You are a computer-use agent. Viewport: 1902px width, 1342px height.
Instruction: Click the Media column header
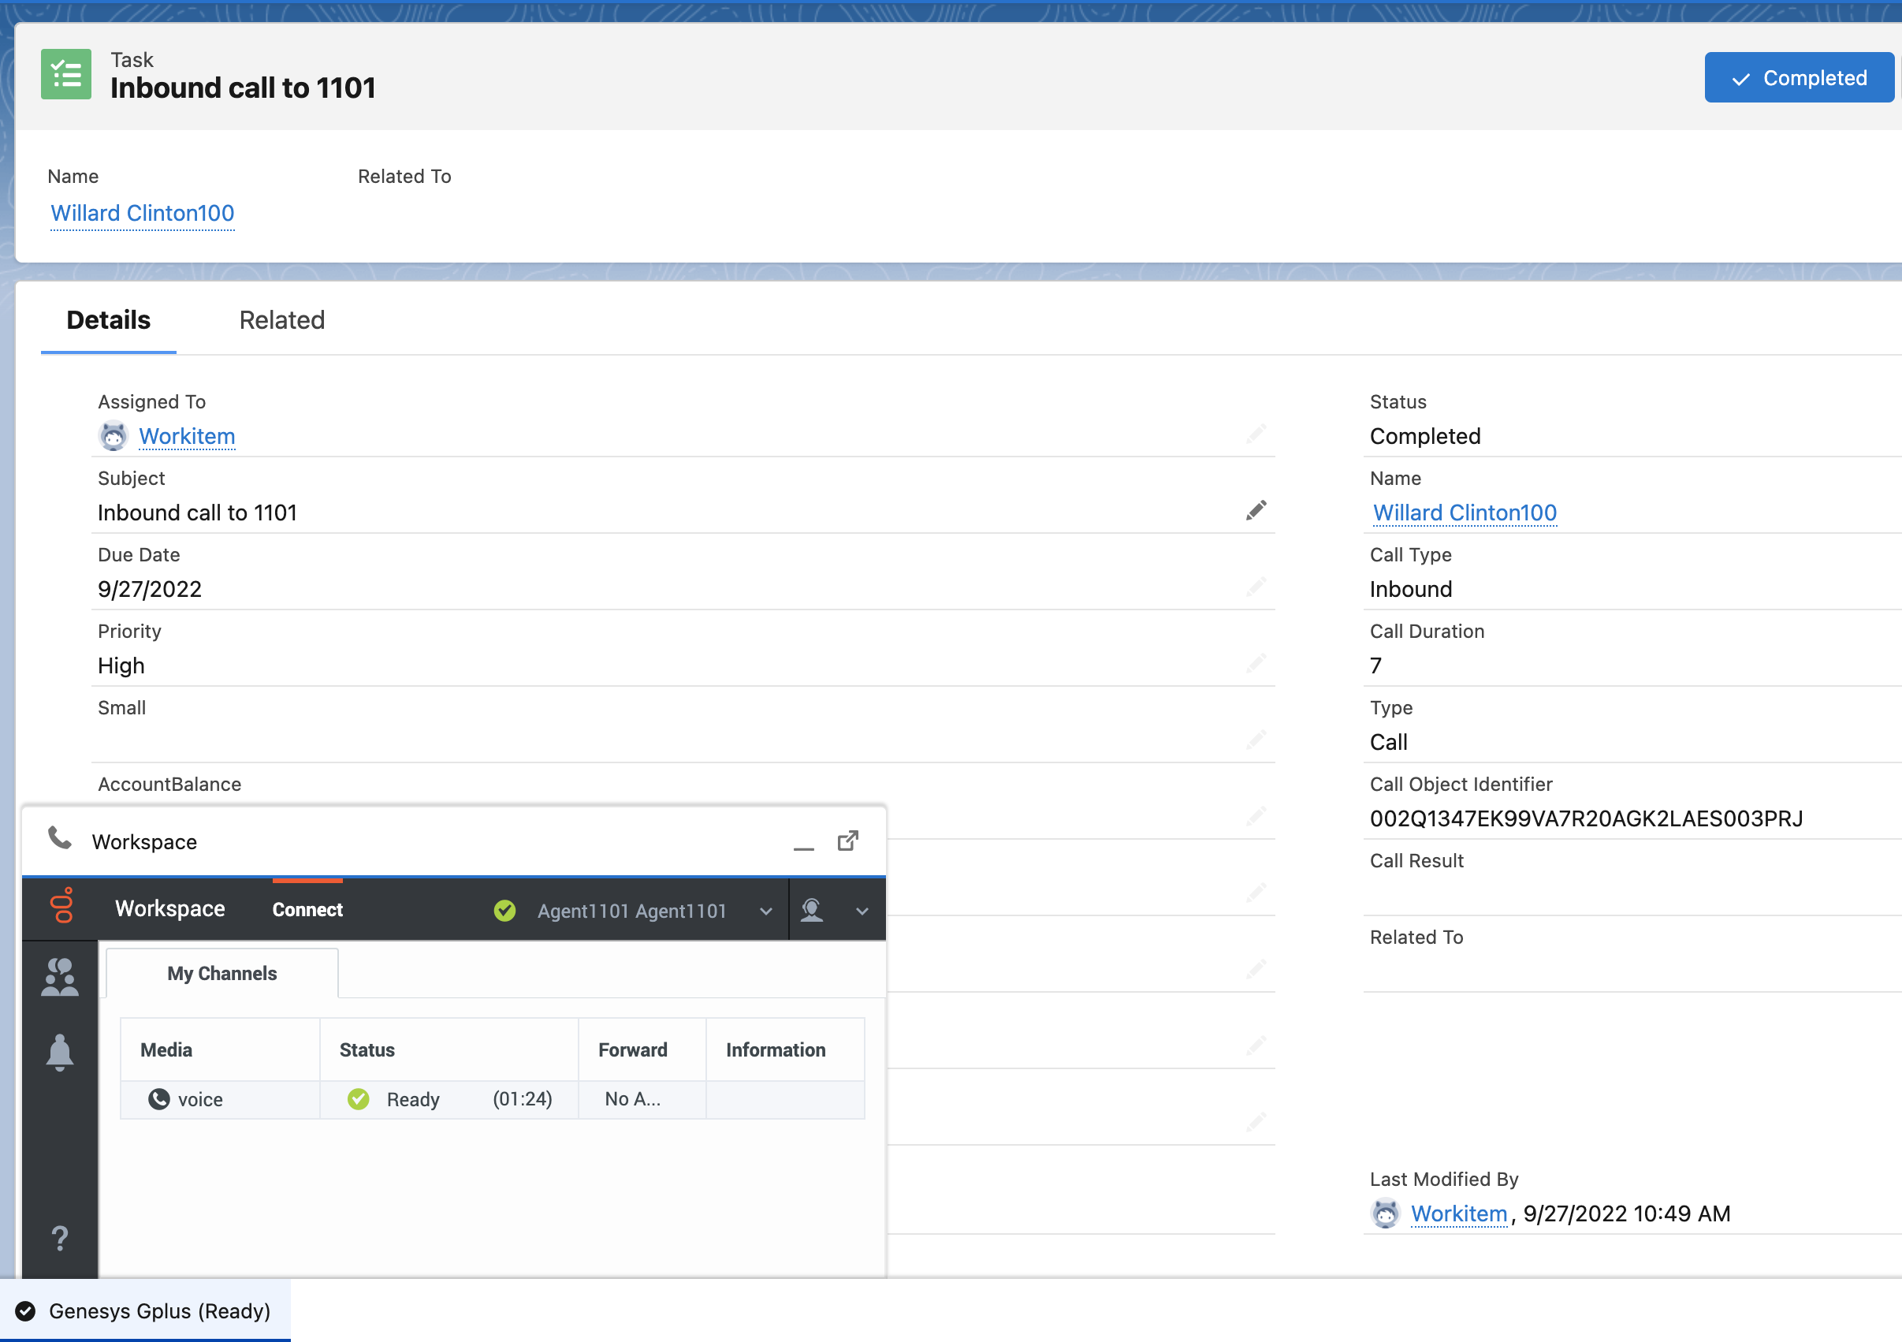point(221,1049)
